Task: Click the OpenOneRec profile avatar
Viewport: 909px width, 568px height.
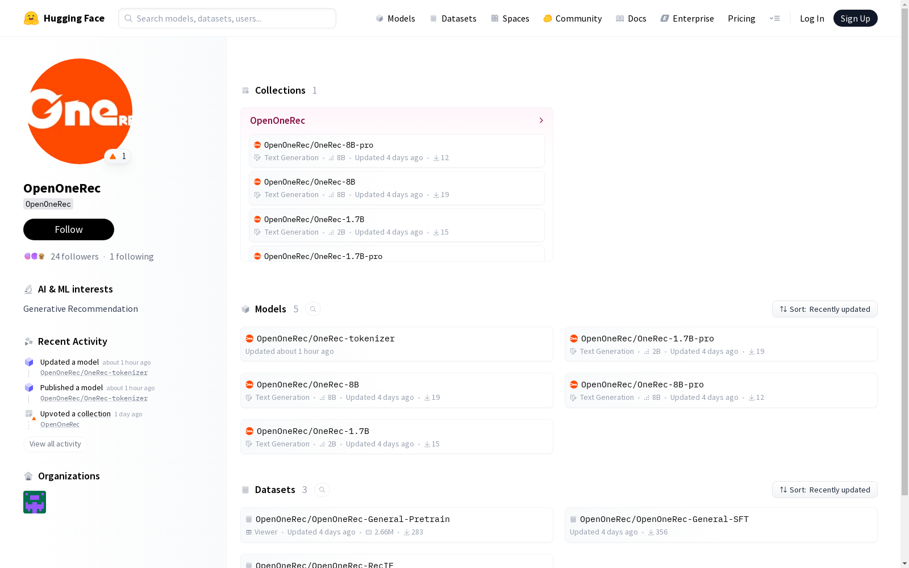Action: click(80, 111)
